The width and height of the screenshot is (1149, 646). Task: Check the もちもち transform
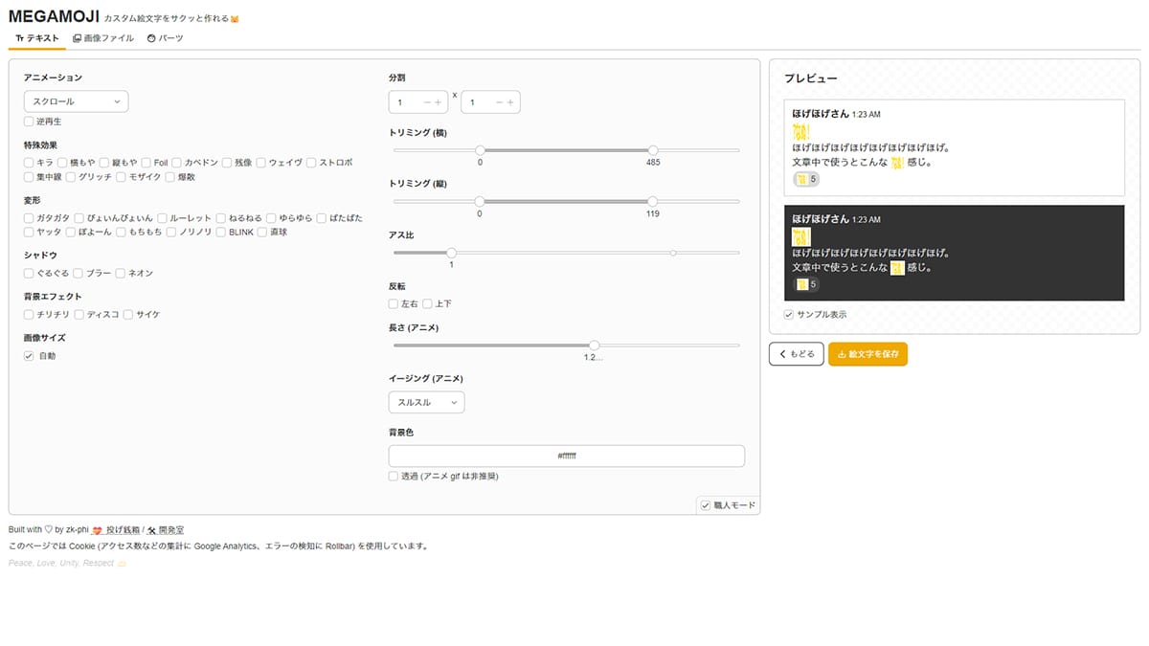[x=121, y=232]
